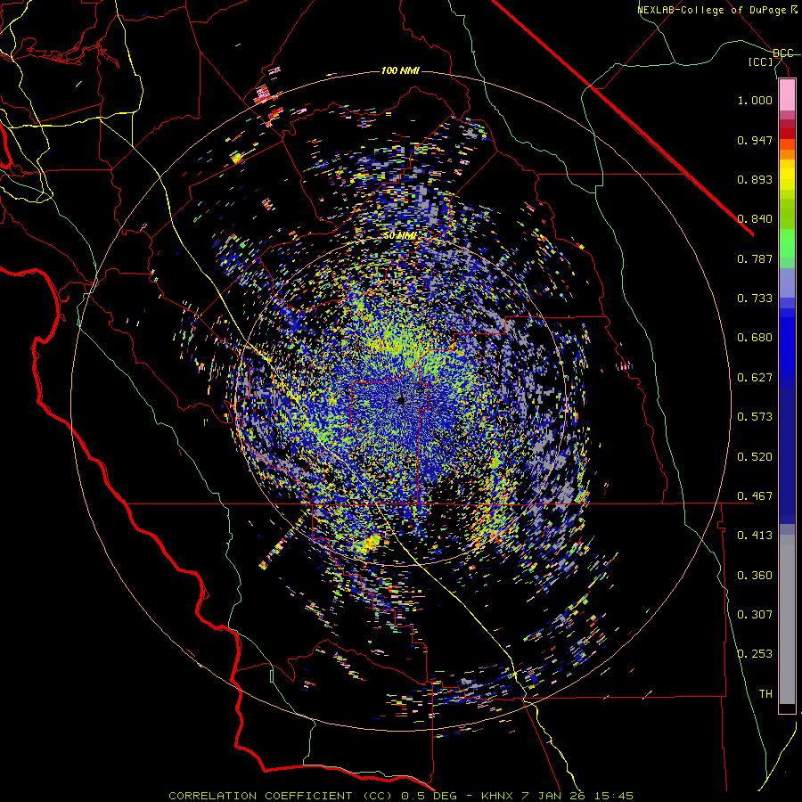Click the 0.467 scale value
This screenshot has height=802, width=802.
(755, 496)
